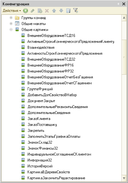The width and height of the screenshot is (128, 183).
Task: Click the Move Up arrow icon
Action: click(x=54, y=11)
